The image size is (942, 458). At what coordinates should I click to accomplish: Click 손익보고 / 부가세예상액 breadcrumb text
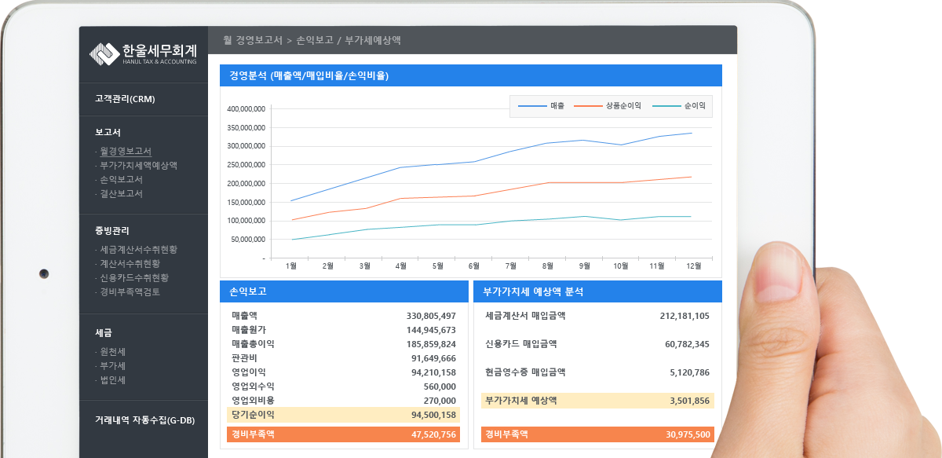[x=349, y=39]
